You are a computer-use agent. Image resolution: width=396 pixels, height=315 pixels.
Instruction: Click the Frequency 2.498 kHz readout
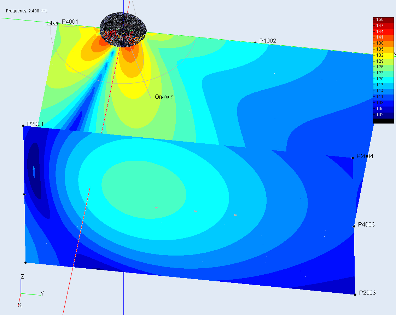(27, 11)
